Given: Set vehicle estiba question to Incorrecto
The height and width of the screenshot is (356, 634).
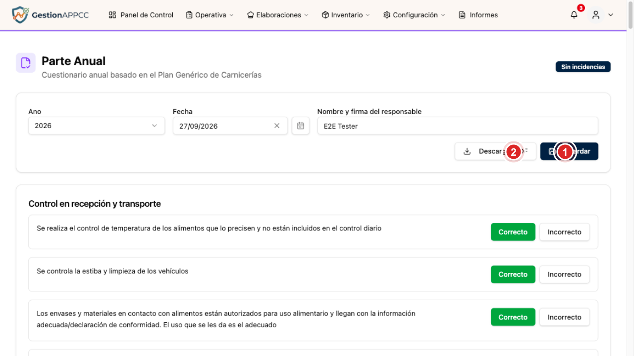Looking at the screenshot, I should point(565,274).
